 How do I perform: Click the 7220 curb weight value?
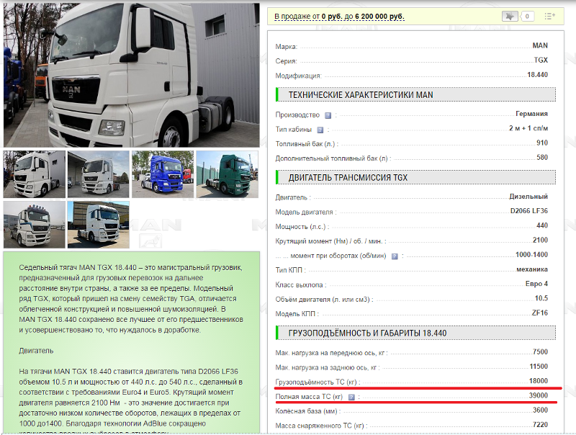(541, 425)
